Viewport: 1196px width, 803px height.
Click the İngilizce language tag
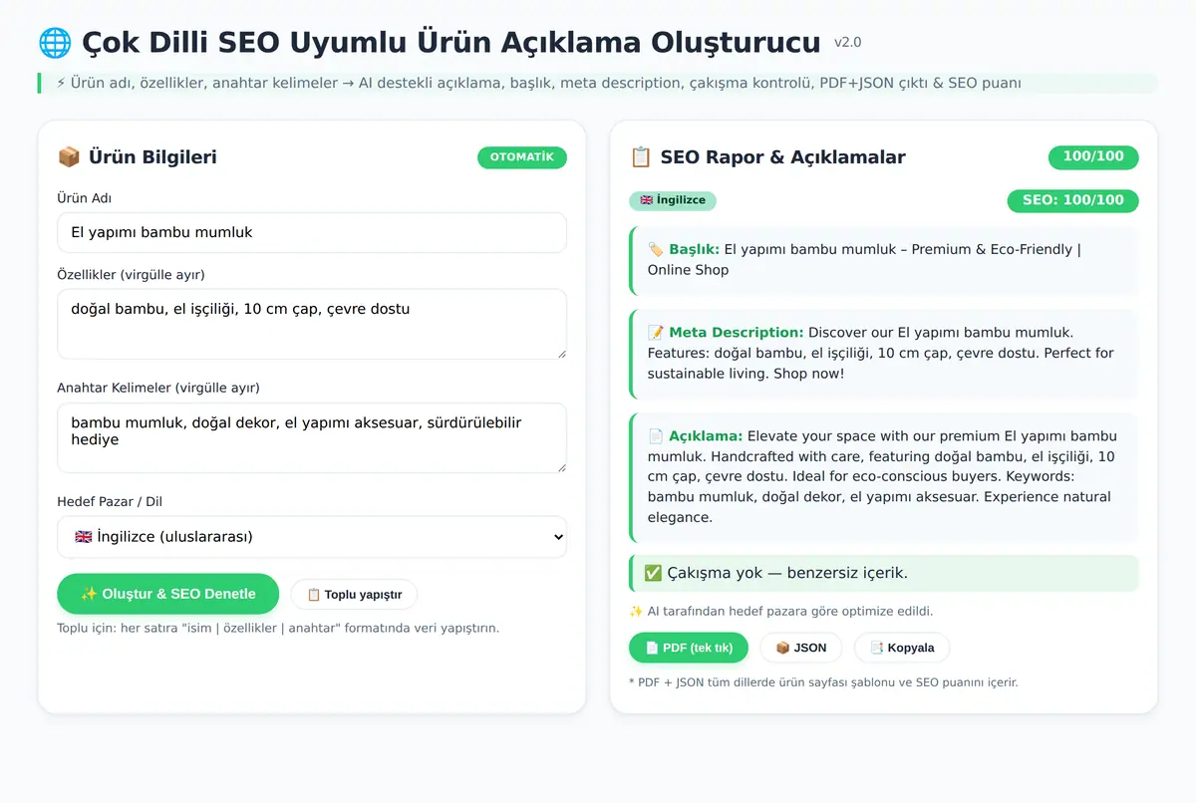(673, 200)
